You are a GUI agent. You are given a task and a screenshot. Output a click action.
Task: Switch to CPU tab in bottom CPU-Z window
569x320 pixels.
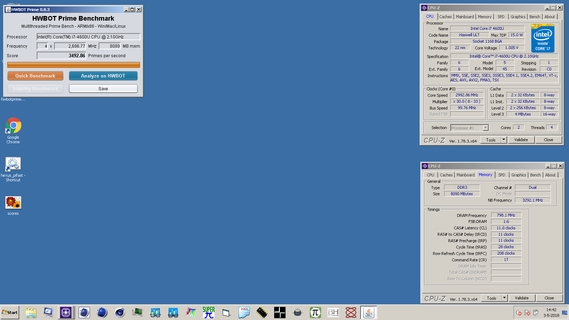coord(430,175)
